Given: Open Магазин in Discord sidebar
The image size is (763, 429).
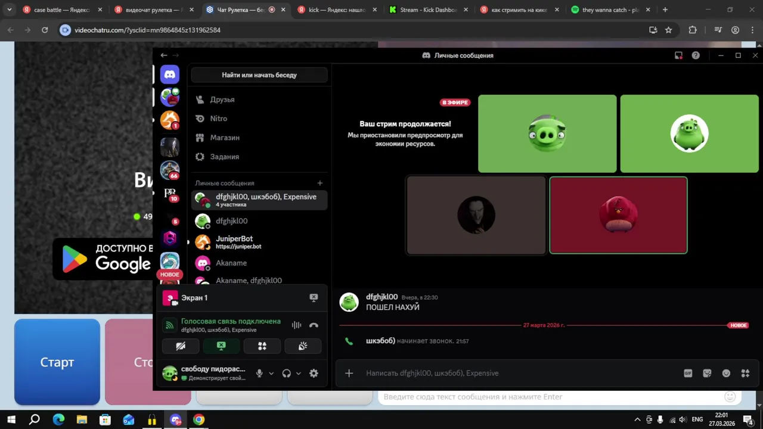Looking at the screenshot, I should pos(259,138).
